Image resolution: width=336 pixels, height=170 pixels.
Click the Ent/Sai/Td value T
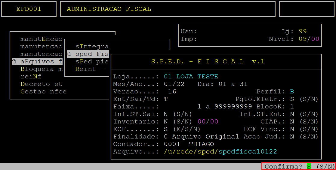[166, 99]
